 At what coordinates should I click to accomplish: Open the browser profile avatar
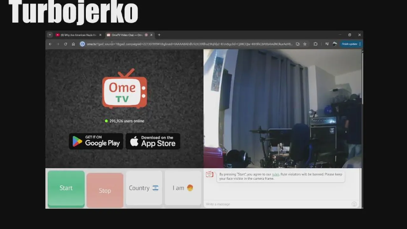[335, 44]
